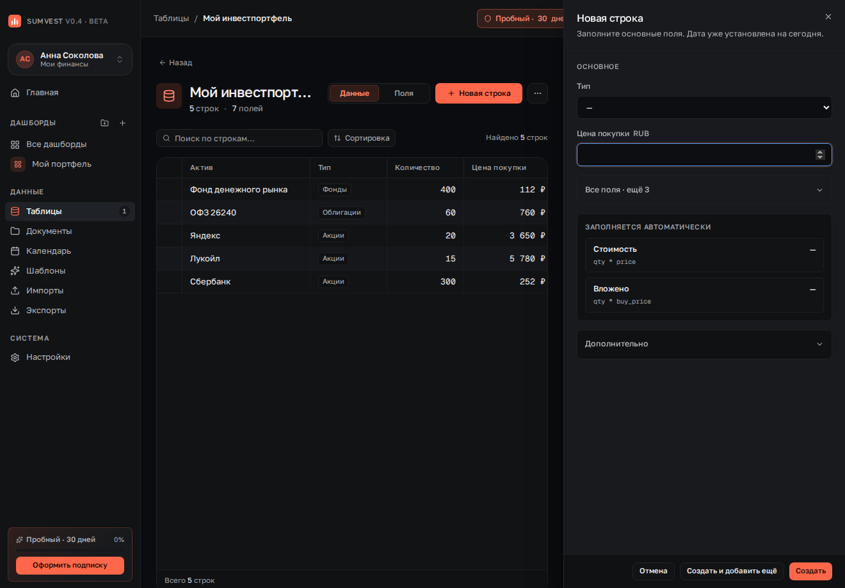Open the Календарь section

[70, 251]
